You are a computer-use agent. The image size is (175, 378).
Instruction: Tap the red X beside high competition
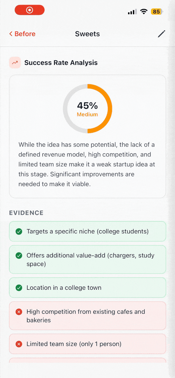(19, 312)
